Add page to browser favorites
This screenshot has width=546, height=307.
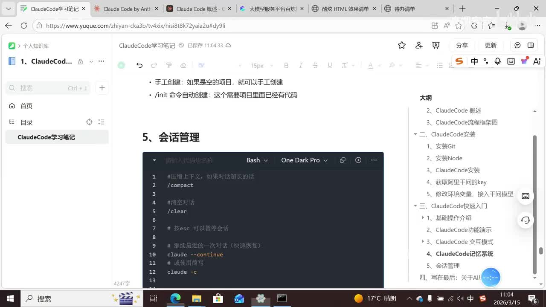pyautogui.click(x=459, y=26)
